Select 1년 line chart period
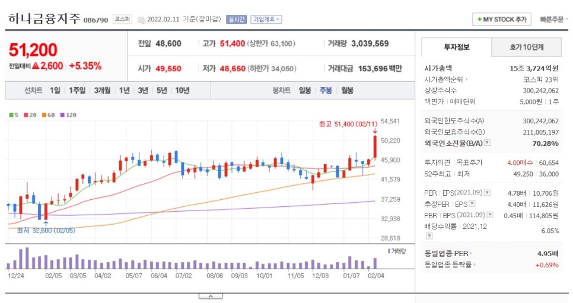This screenshot has width=573, height=303. pos(124,90)
